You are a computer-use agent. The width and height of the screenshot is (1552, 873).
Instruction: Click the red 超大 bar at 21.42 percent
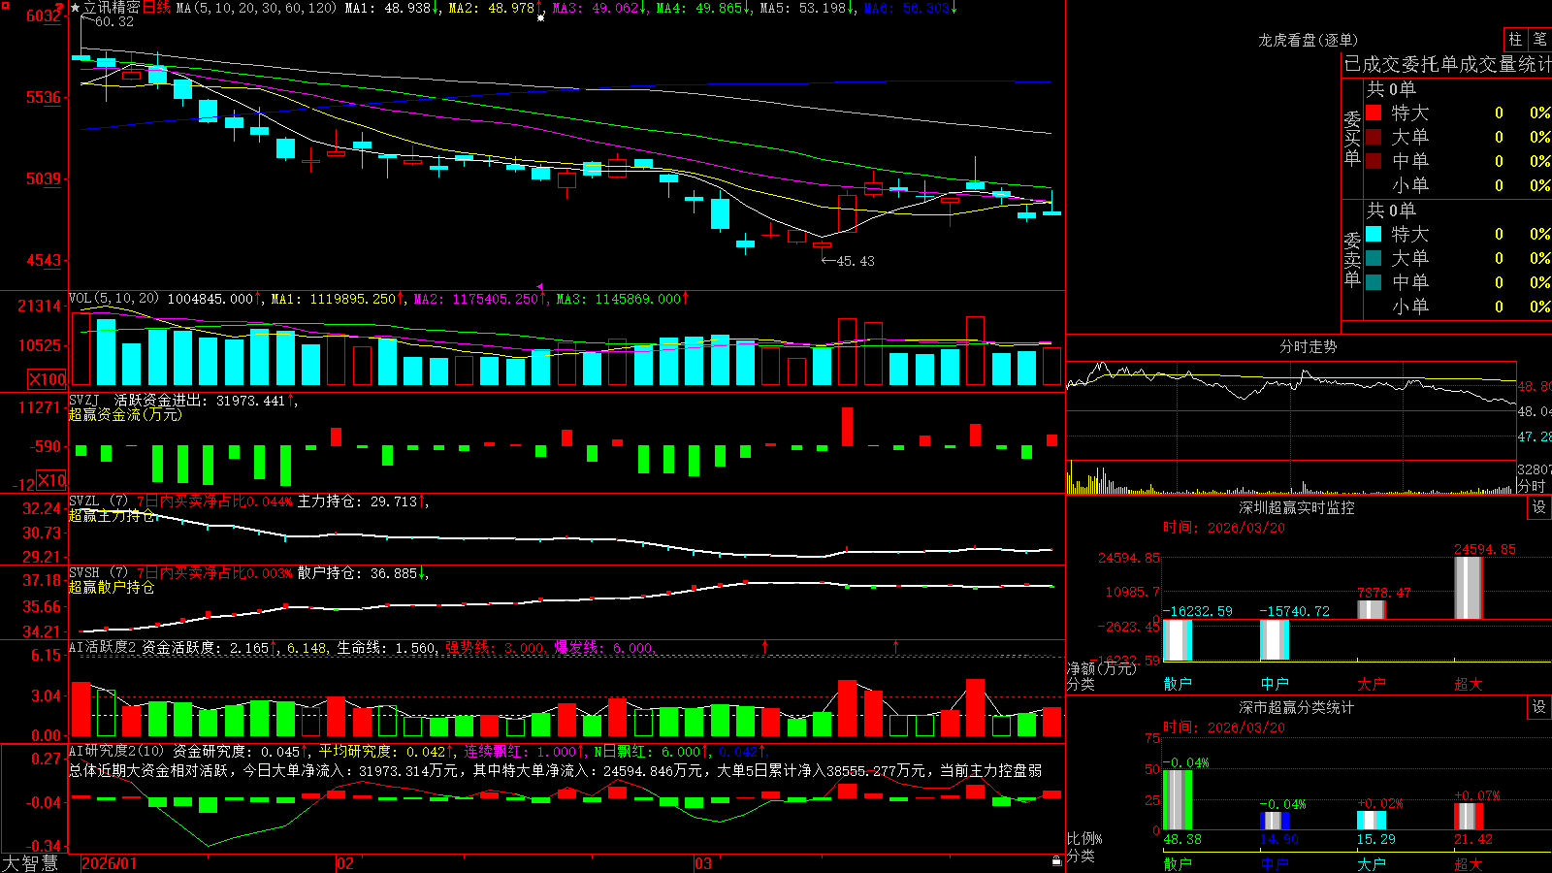(x=1469, y=817)
